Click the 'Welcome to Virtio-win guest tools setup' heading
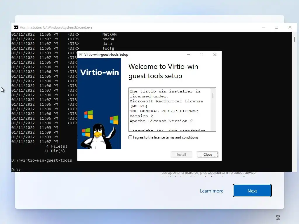The width and height of the screenshot is (299, 224). (163, 71)
